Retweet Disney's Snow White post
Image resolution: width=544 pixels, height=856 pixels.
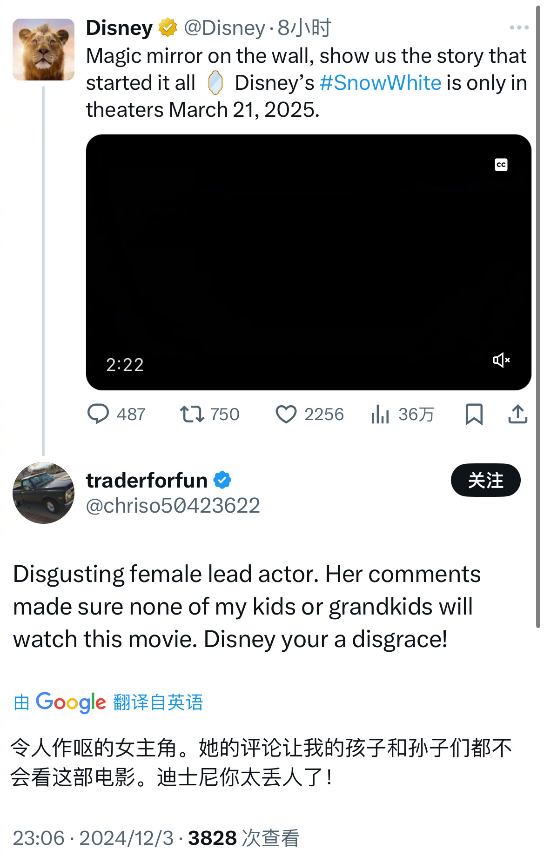192,414
